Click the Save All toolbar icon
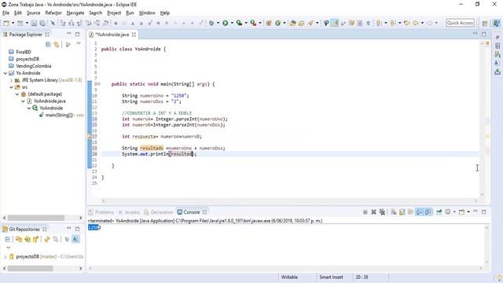 click(42, 23)
